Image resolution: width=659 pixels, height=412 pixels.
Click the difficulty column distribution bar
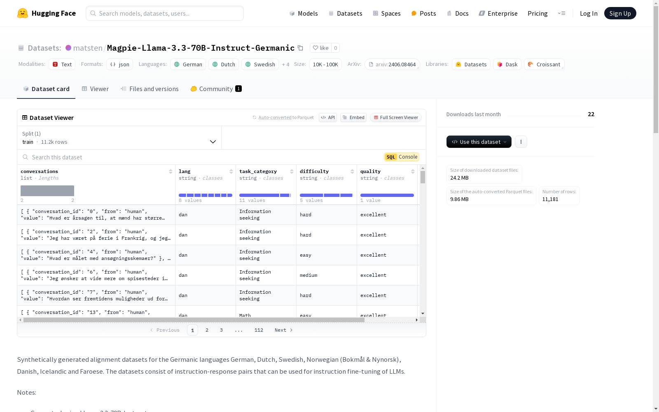click(x=327, y=195)
